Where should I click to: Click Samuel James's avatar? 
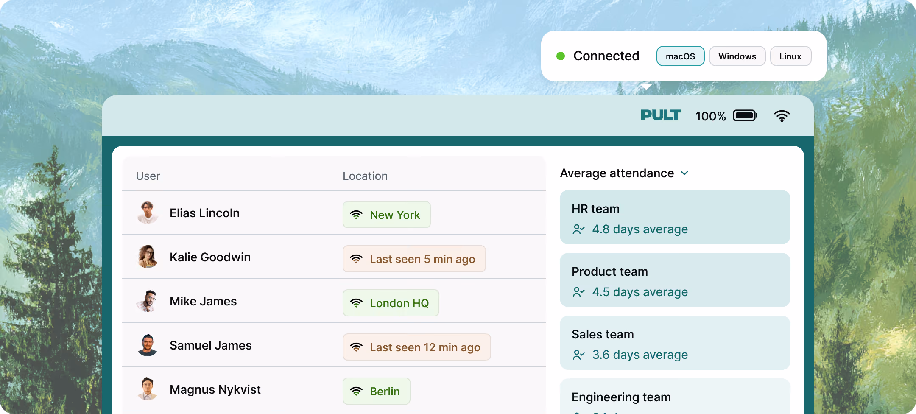click(148, 345)
